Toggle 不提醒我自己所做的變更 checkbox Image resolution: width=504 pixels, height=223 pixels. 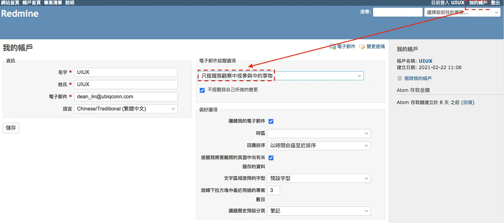[202, 90]
